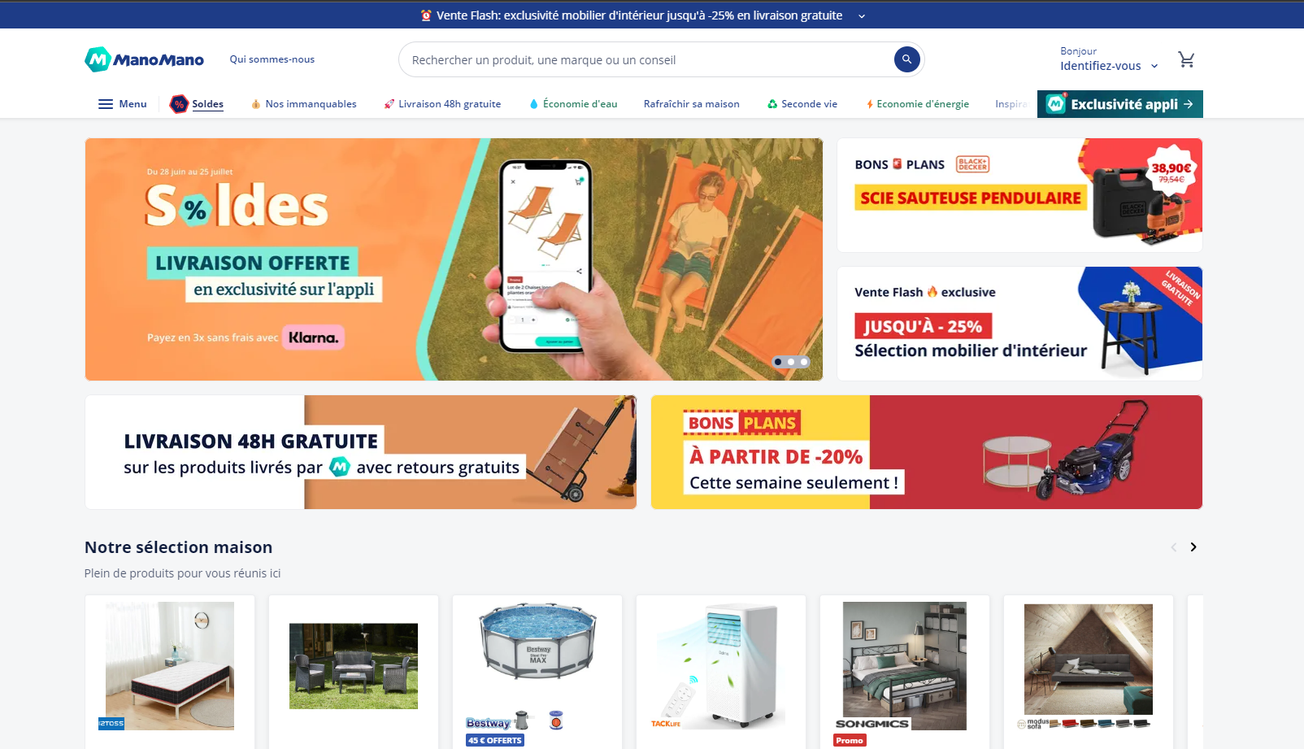Click the Soldes percent badge icon
Viewport: 1304px width, 749px height.
click(x=179, y=104)
